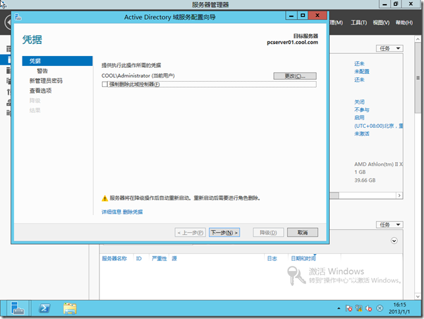Select 凭据 step in wizard sidebar
The image size is (424, 319).
click(57, 61)
